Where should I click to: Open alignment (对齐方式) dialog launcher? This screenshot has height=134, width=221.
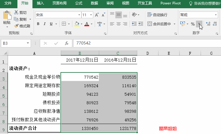(176, 34)
